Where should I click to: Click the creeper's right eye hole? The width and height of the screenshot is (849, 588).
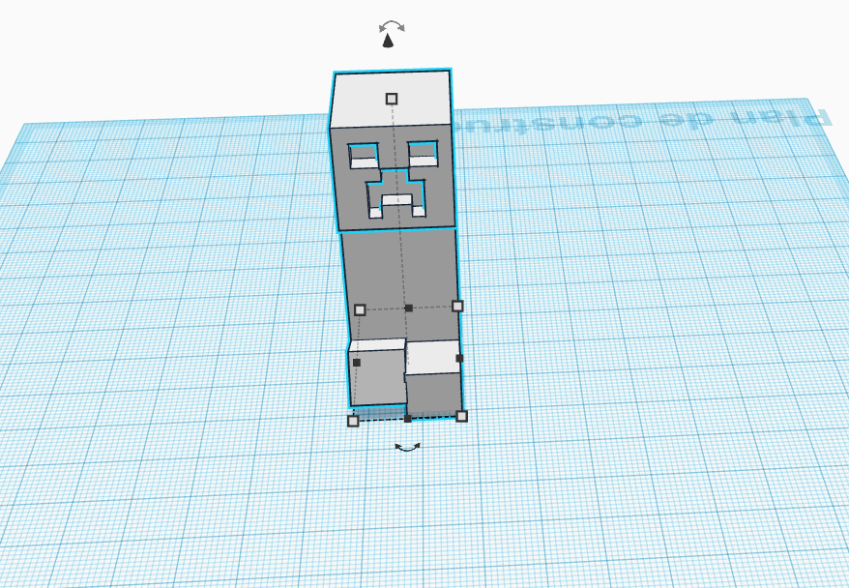pos(423,154)
